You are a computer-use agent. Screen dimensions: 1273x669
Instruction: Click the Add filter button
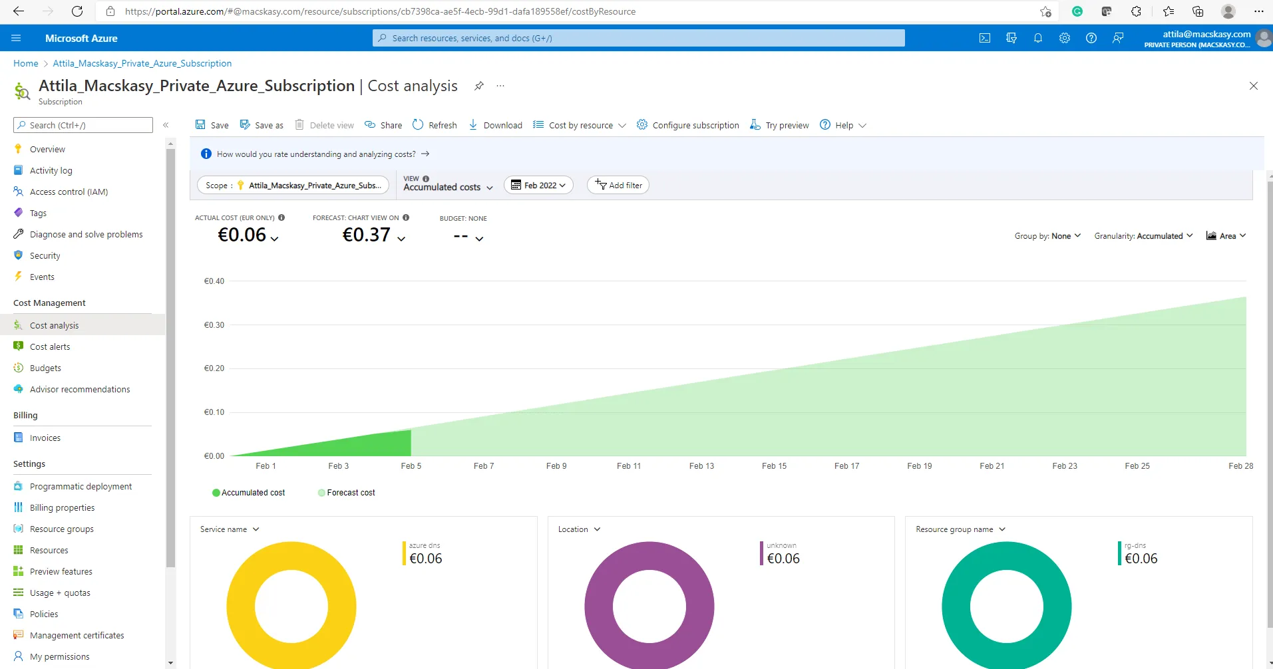618,186
